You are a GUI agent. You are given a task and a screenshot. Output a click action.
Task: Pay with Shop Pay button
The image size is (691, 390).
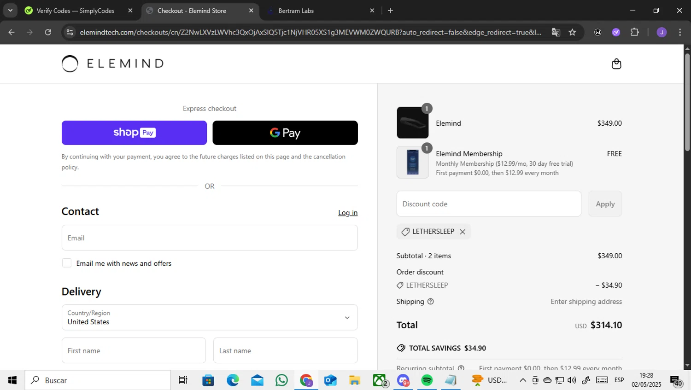[x=134, y=133]
